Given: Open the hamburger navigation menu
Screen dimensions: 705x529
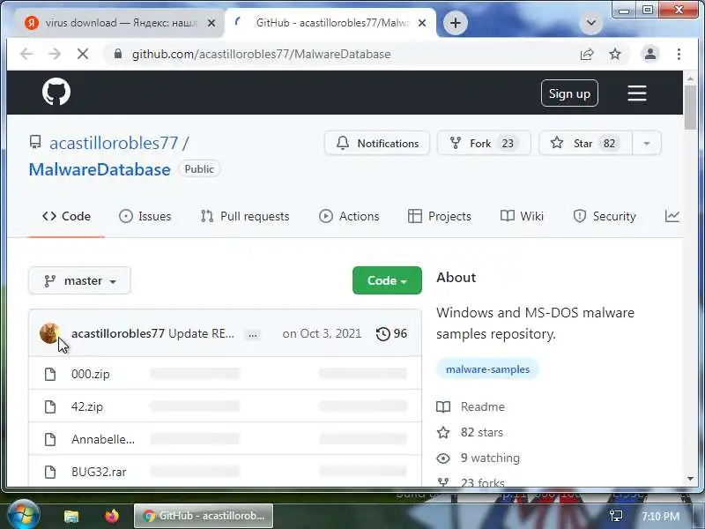Looking at the screenshot, I should pos(637,93).
